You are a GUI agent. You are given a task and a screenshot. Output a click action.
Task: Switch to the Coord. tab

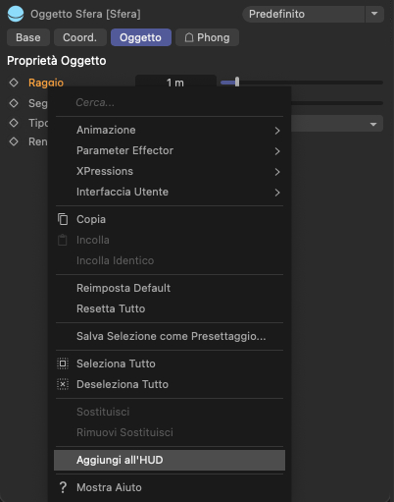pyautogui.click(x=80, y=37)
